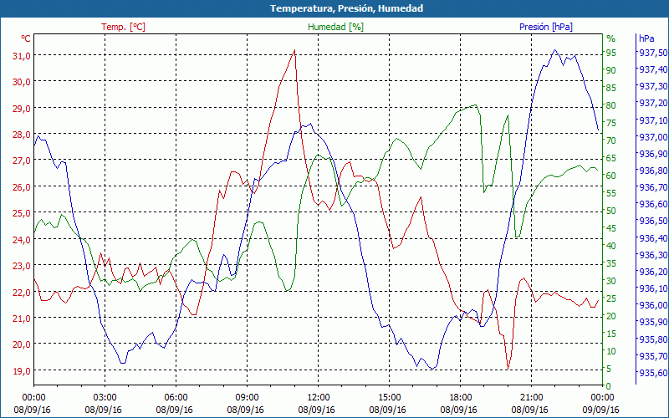Pick the 937,00 pressure axis value
The image size is (669, 418).
(x=652, y=137)
